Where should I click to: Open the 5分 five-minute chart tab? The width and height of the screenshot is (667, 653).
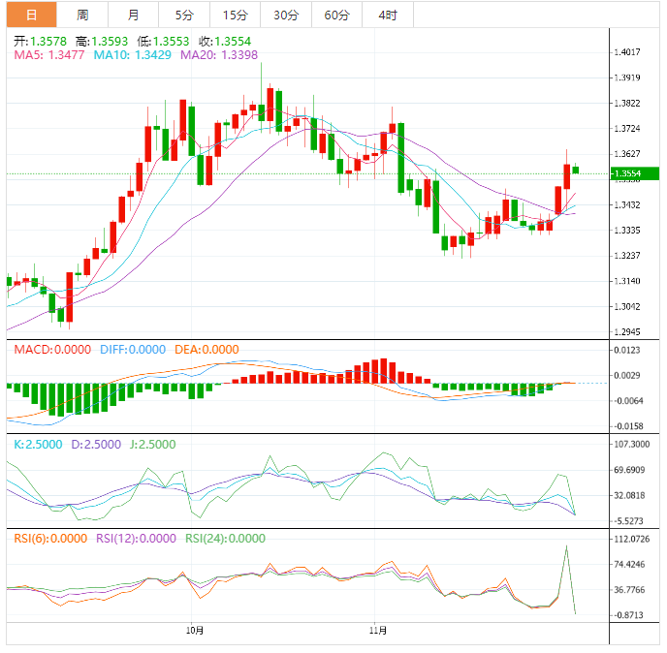pyautogui.click(x=184, y=15)
